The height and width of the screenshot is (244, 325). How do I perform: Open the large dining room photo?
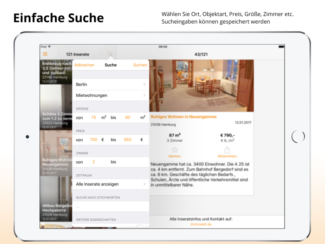(x=201, y=86)
